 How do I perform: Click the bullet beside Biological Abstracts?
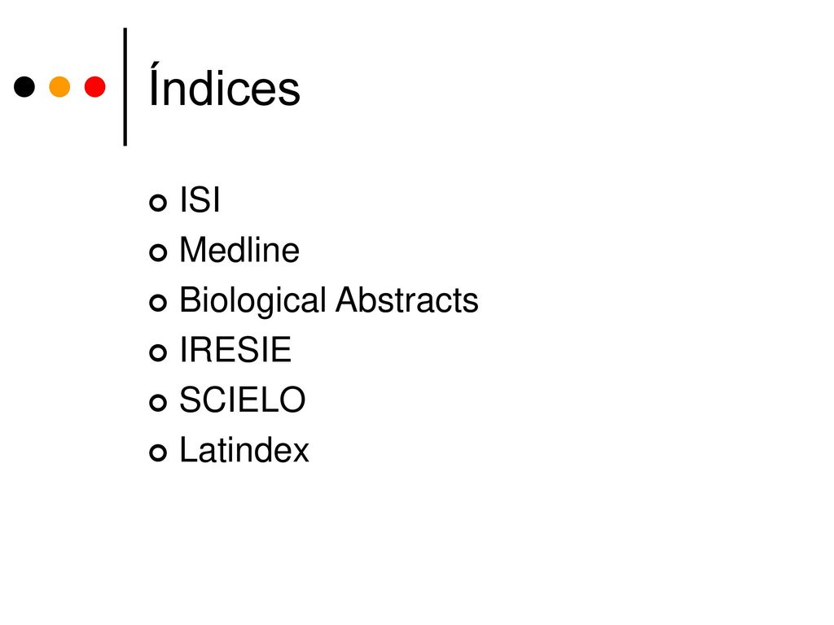pos(158,303)
